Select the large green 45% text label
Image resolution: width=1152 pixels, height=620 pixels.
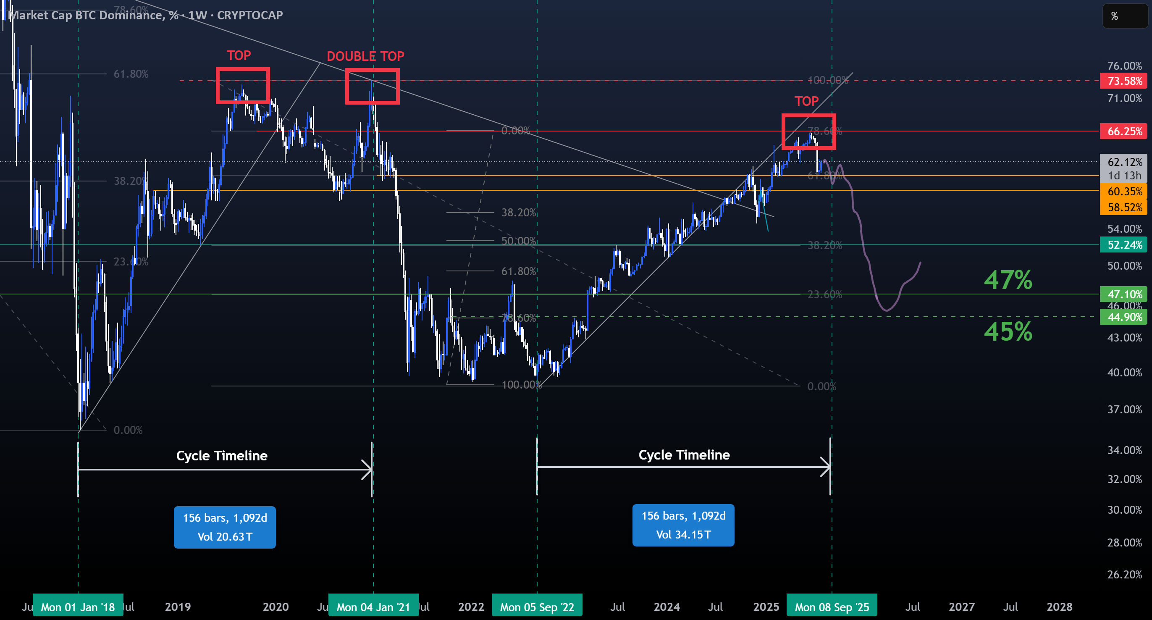coord(1008,331)
